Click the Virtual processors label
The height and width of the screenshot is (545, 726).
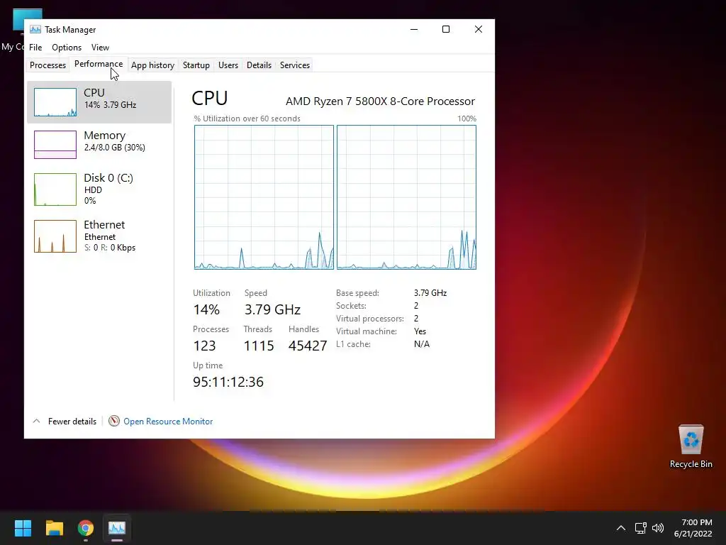click(x=370, y=319)
